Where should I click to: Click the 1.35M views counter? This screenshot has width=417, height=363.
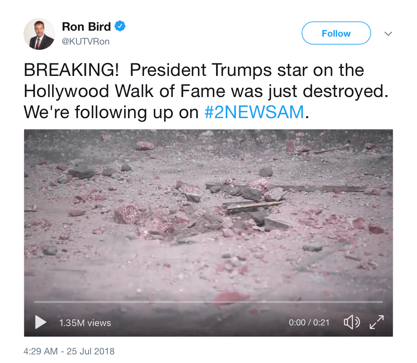pyautogui.click(x=85, y=323)
